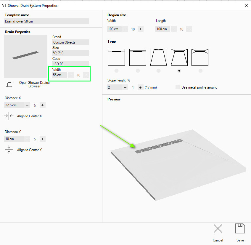The width and height of the screenshot is (251, 245).
Task: Decrease Region size Length with minus
Action: [174, 29]
